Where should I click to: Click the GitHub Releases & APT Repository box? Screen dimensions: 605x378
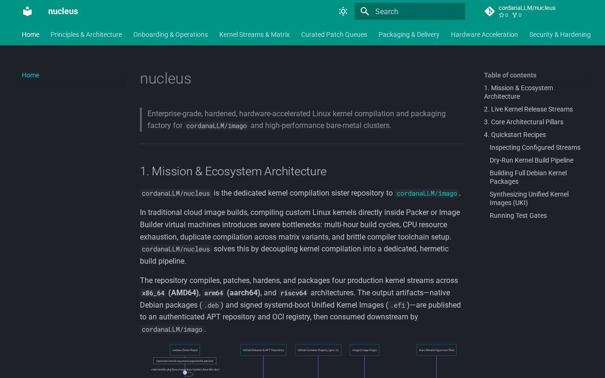click(263, 350)
